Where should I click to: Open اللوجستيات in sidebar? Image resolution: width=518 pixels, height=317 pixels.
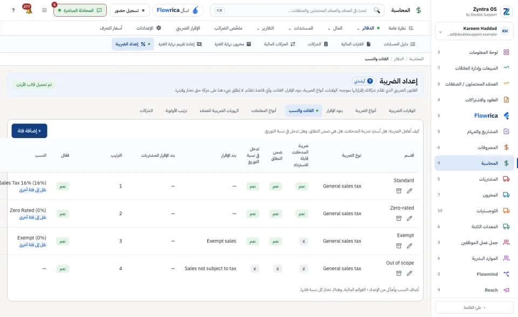click(x=474, y=211)
